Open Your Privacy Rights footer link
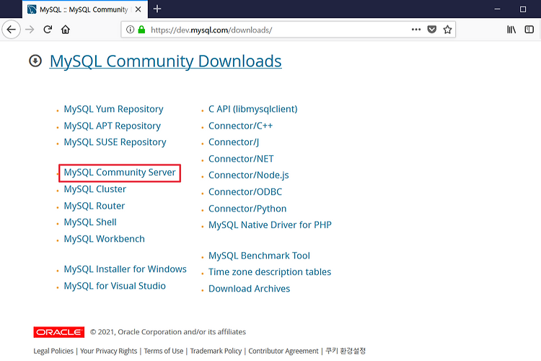 click(109, 351)
